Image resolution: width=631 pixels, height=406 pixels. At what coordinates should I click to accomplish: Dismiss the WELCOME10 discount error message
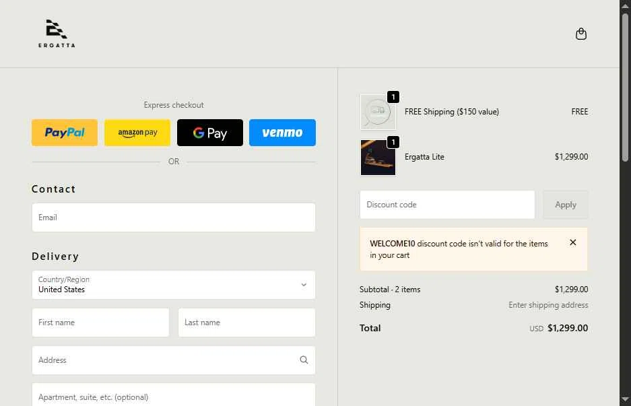click(x=572, y=242)
